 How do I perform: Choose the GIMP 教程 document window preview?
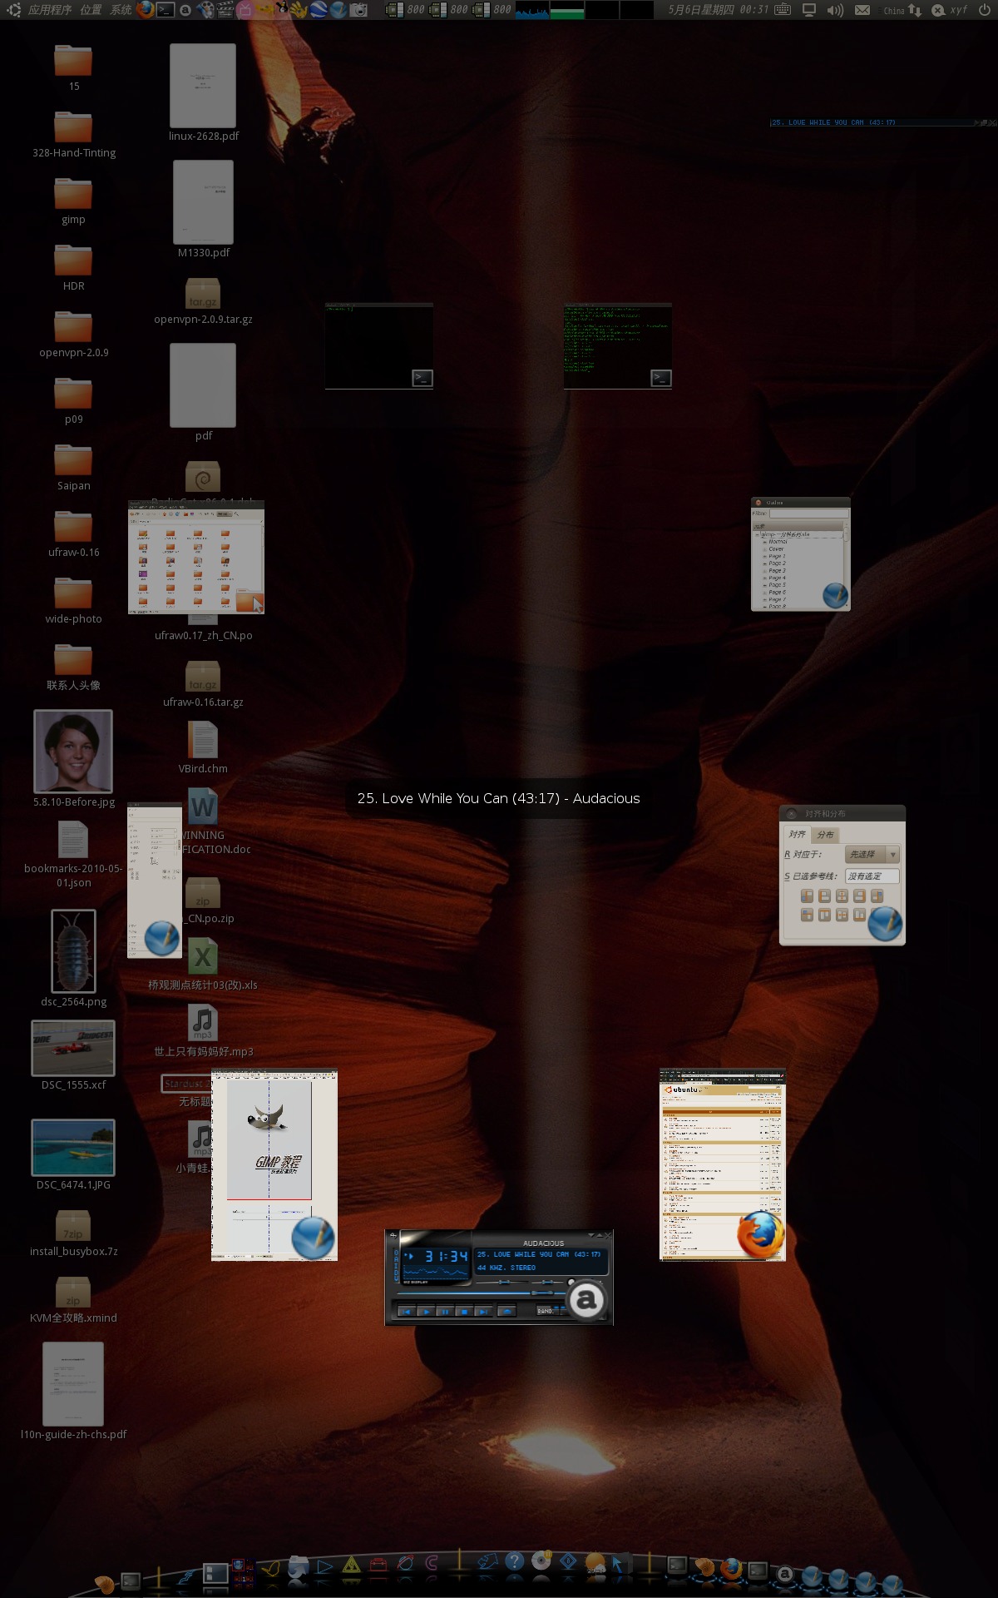(x=274, y=1164)
